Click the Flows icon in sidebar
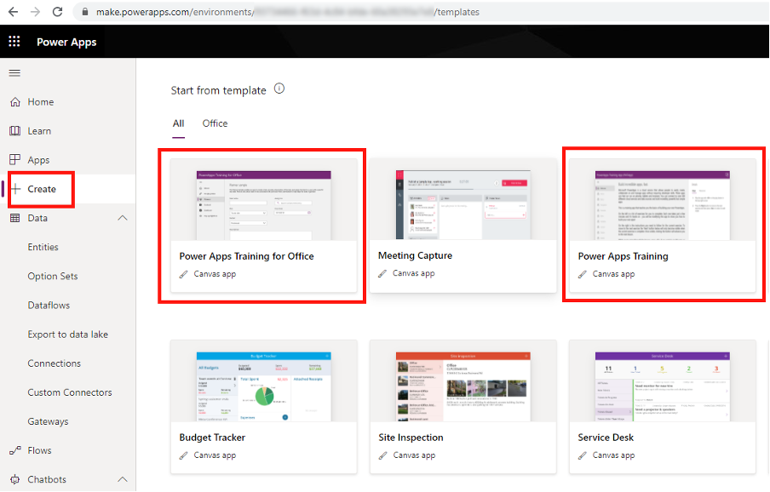 point(14,450)
